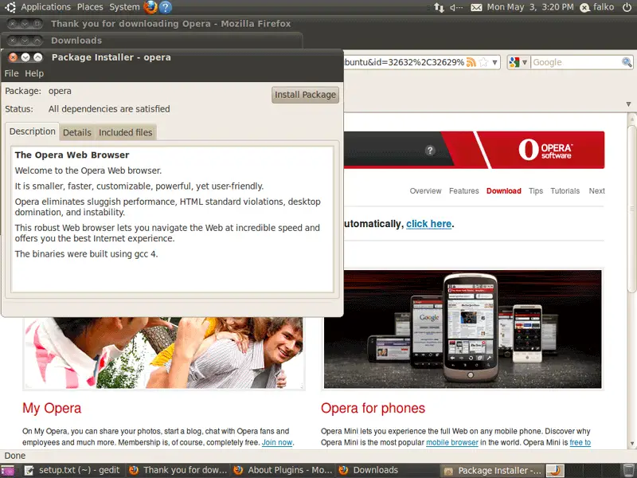
Task: Click the Install Package button
Action: pos(305,95)
